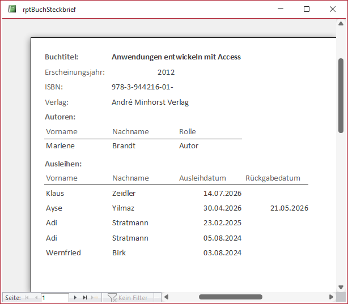Click the last name Zeidler
This screenshot has width=348, height=304.
click(124, 194)
